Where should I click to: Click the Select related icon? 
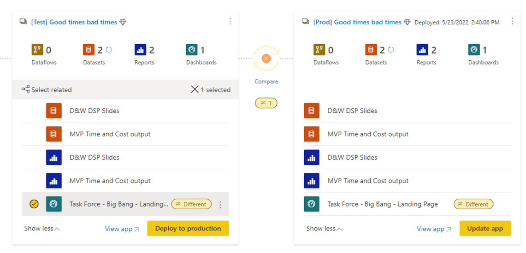pos(25,89)
